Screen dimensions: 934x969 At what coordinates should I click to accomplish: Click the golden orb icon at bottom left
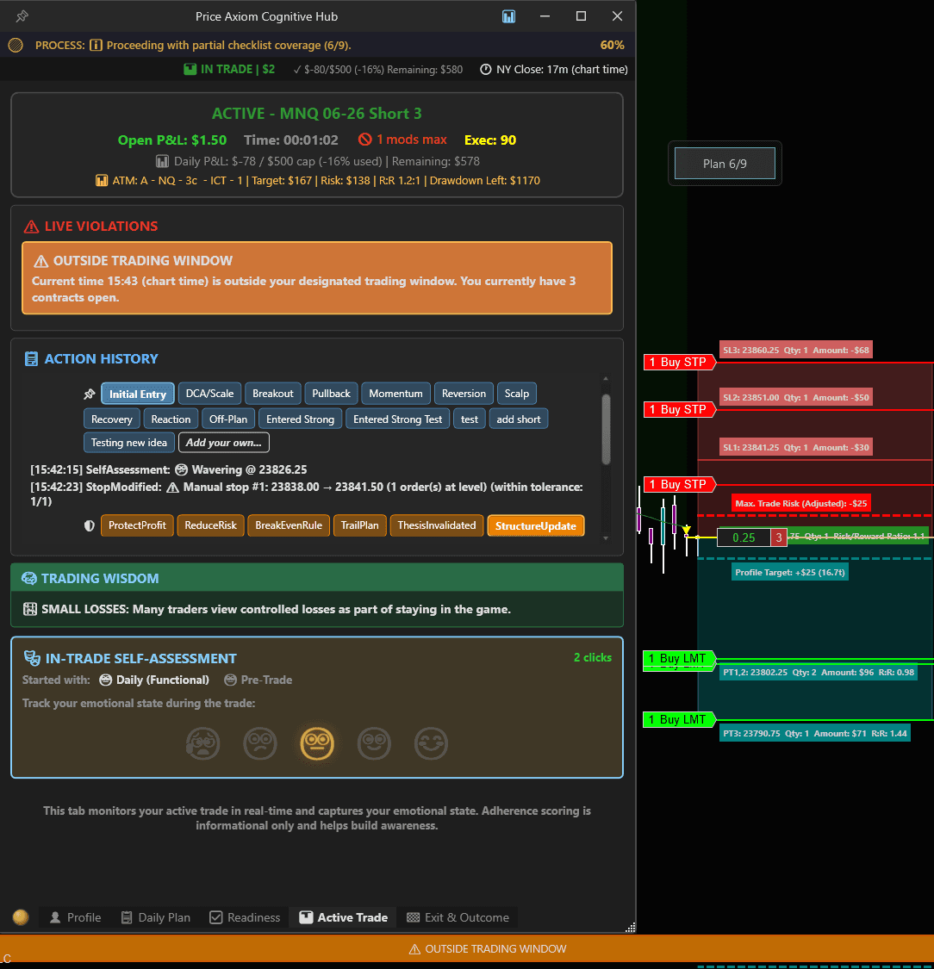(x=19, y=917)
